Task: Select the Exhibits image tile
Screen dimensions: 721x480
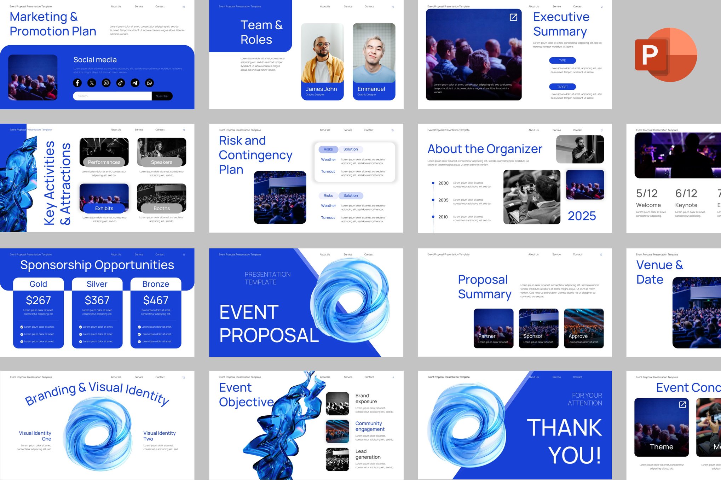Action: 104,198
